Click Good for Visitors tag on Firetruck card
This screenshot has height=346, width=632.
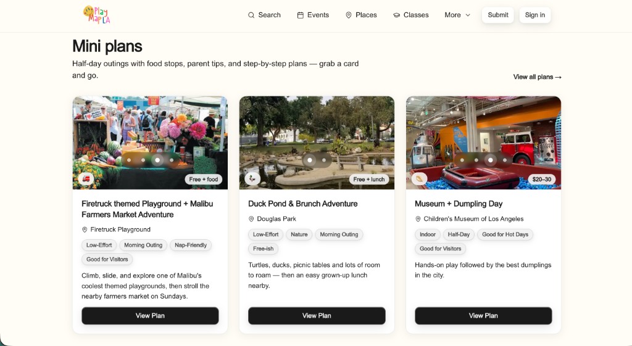pos(107,260)
